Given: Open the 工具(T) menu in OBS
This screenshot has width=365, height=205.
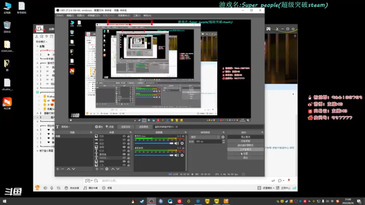Looking at the screenshot, I should pyautogui.click(x=136, y=15).
